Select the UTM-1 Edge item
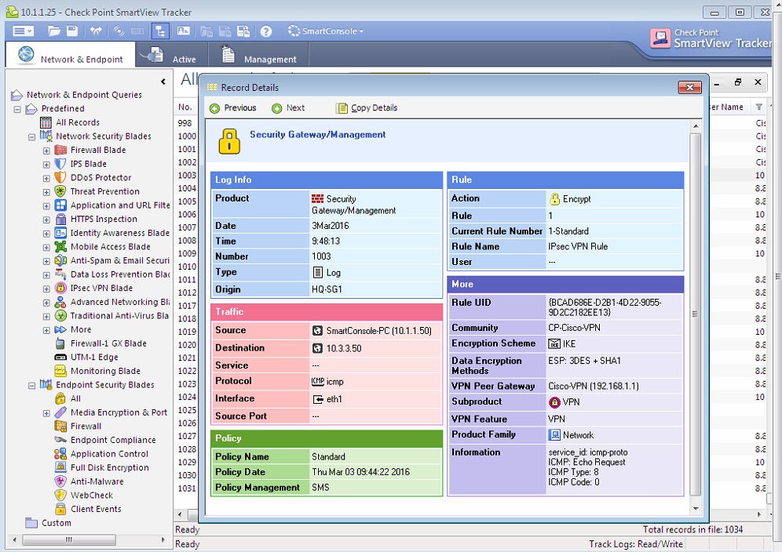 pyautogui.click(x=94, y=358)
